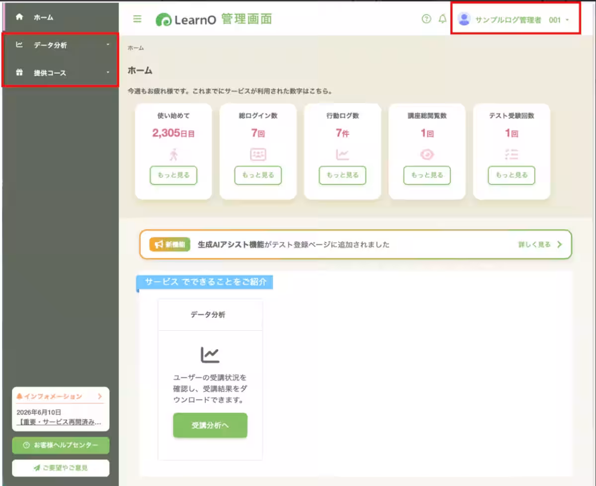
Task: Click もっと見る under 行動ログ数
Action: pyautogui.click(x=342, y=175)
